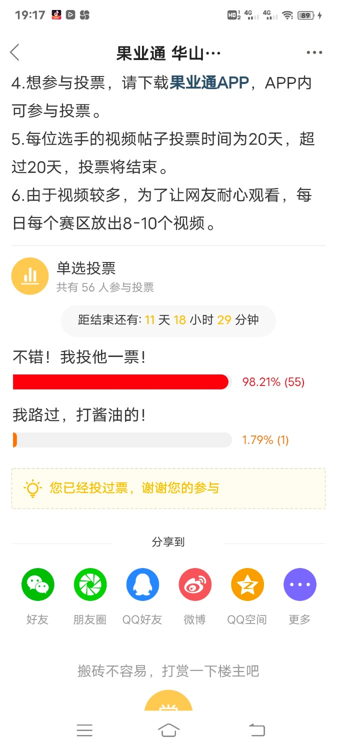Tap the lightbulb icon in voted notice
The image size is (337, 750).
[33, 488]
